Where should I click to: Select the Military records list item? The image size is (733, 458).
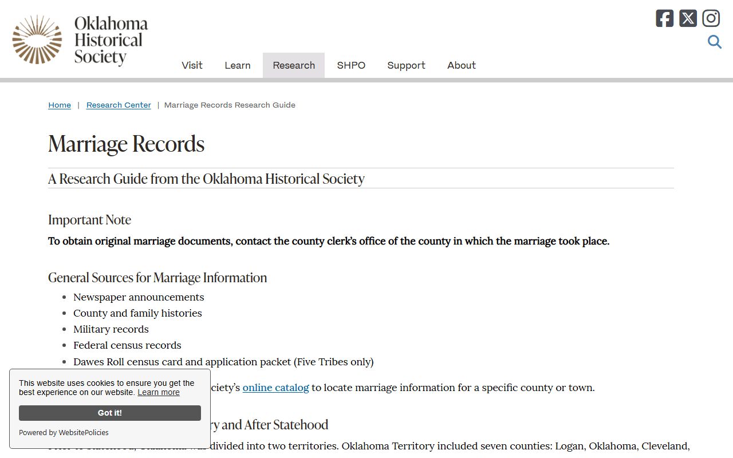point(111,329)
